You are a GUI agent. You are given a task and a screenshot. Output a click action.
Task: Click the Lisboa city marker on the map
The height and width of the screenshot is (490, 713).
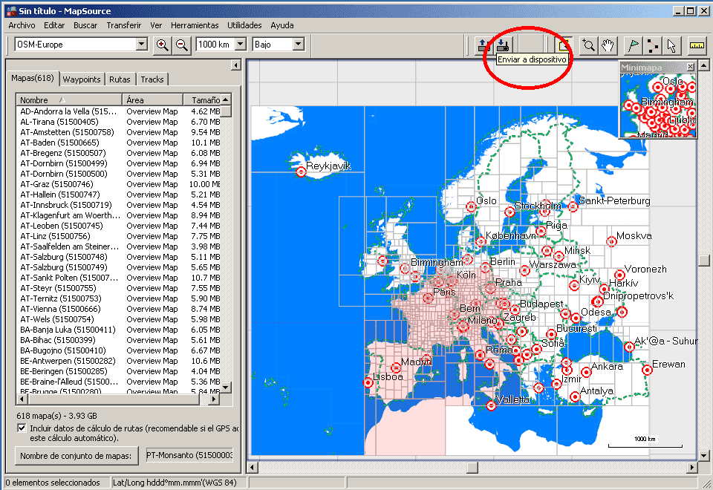pos(368,382)
